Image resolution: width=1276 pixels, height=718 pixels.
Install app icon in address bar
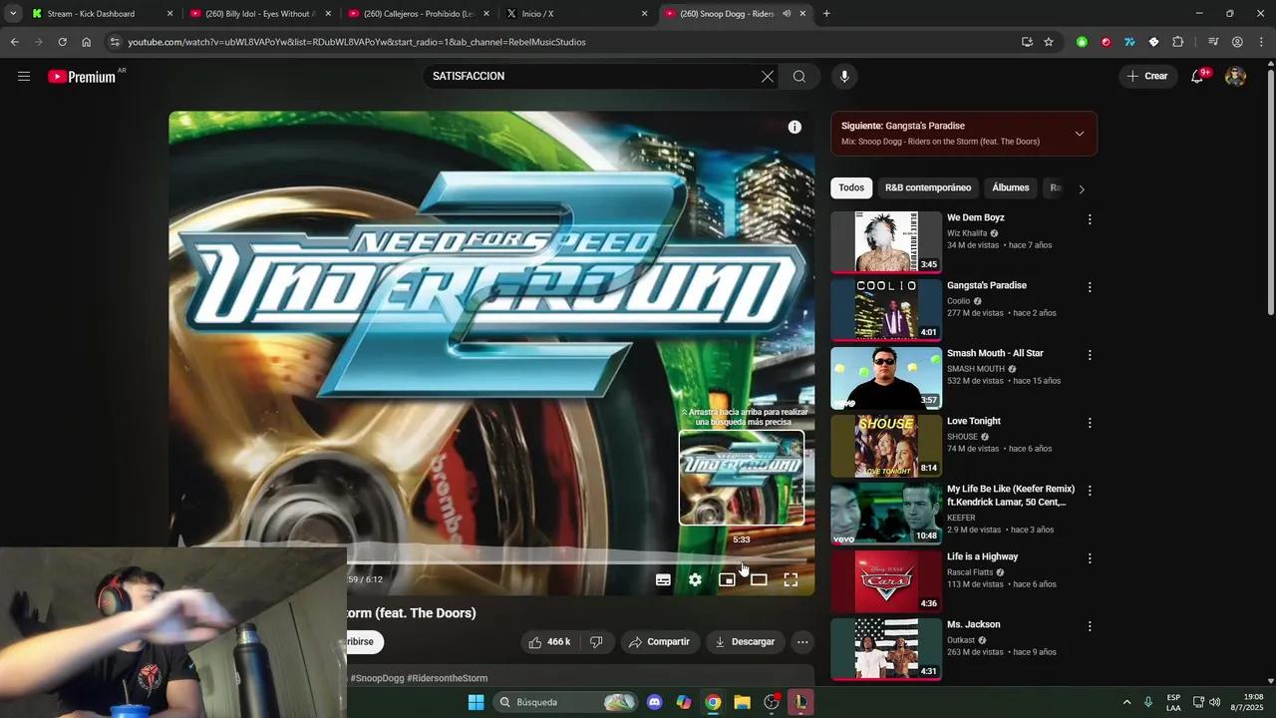(1027, 42)
